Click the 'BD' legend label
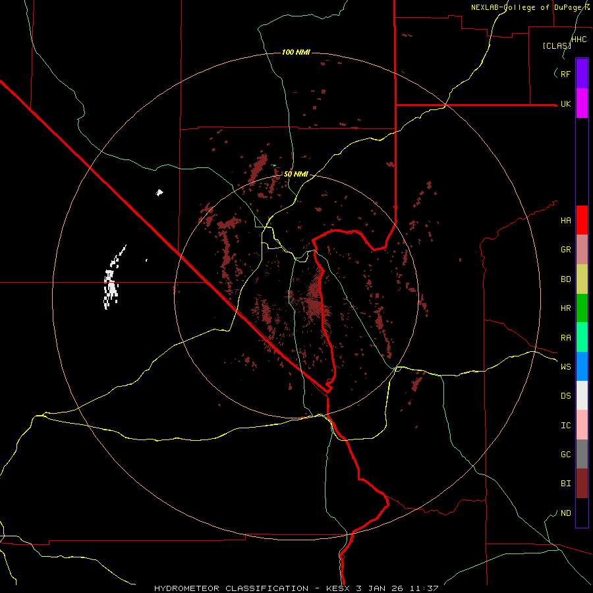 pos(565,279)
